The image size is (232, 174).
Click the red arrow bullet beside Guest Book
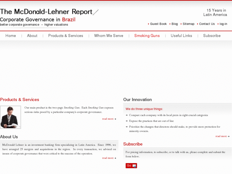click(x=148, y=24)
